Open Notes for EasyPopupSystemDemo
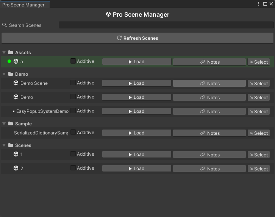This screenshot has width=275, height=217. [x=209, y=111]
